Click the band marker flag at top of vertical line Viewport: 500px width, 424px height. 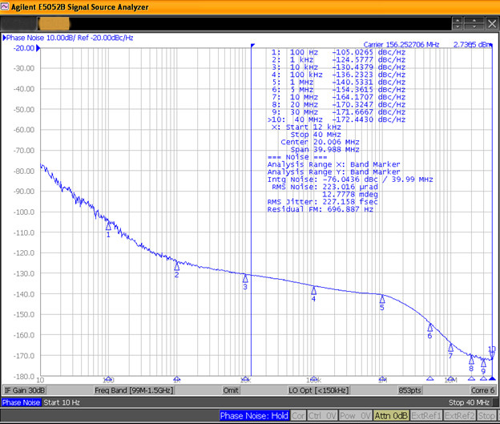tap(252, 46)
